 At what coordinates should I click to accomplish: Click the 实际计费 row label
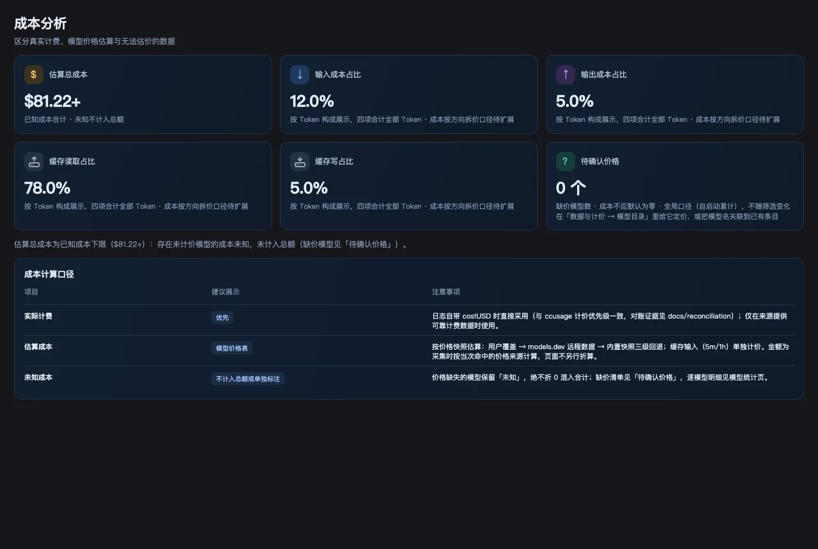38,316
